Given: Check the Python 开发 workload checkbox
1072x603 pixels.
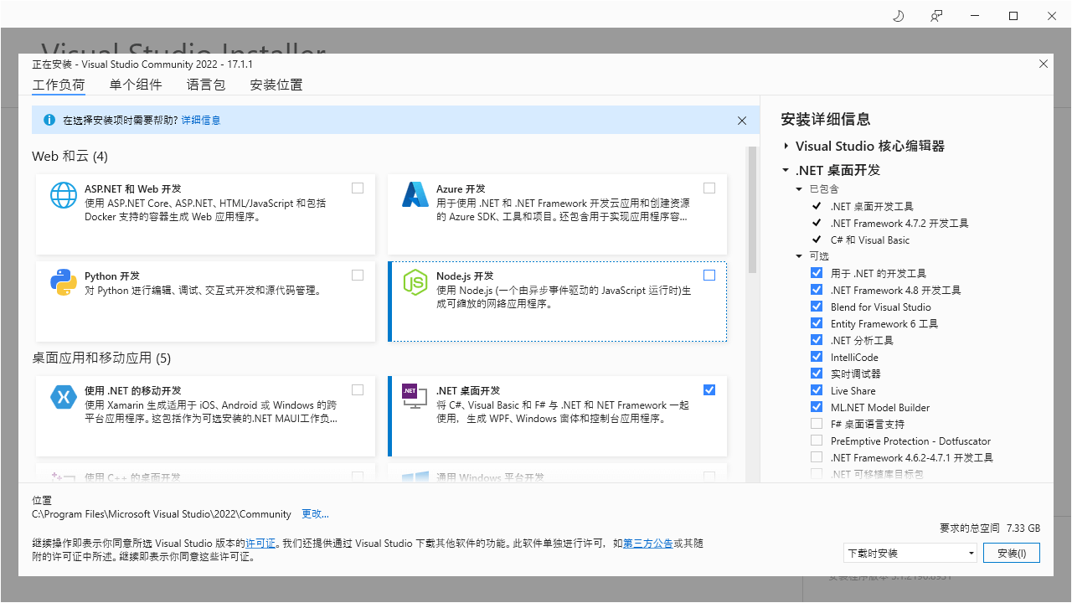Looking at the screenshot, I should (358, 275).
